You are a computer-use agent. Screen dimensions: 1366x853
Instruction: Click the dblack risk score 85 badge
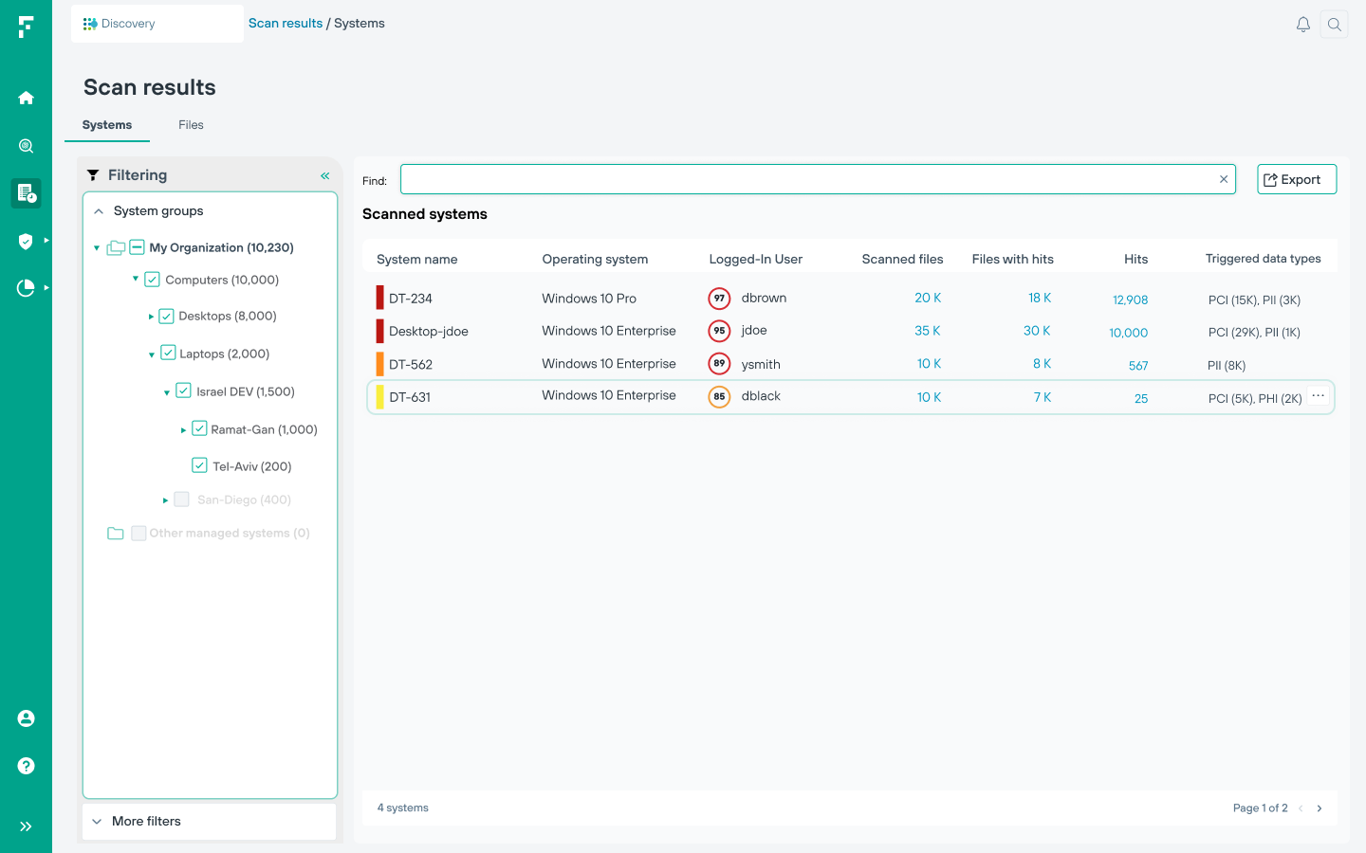pos(719,397)
